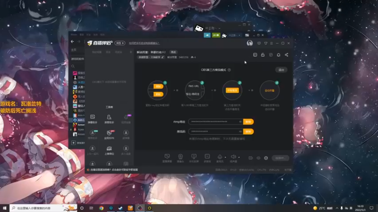Edit the category tag with pencil icon

pos(163,57)
